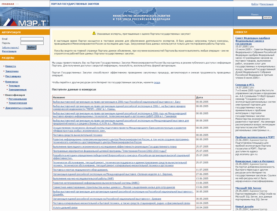Open the Заказчики section
Viewport: 277px width, 211px height.
(x=12, y=71)
